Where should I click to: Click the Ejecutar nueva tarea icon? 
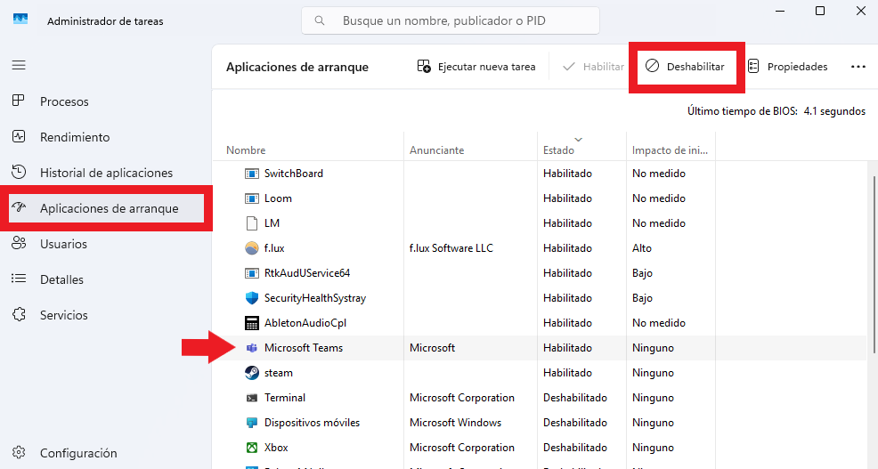(x=424, y=67)
